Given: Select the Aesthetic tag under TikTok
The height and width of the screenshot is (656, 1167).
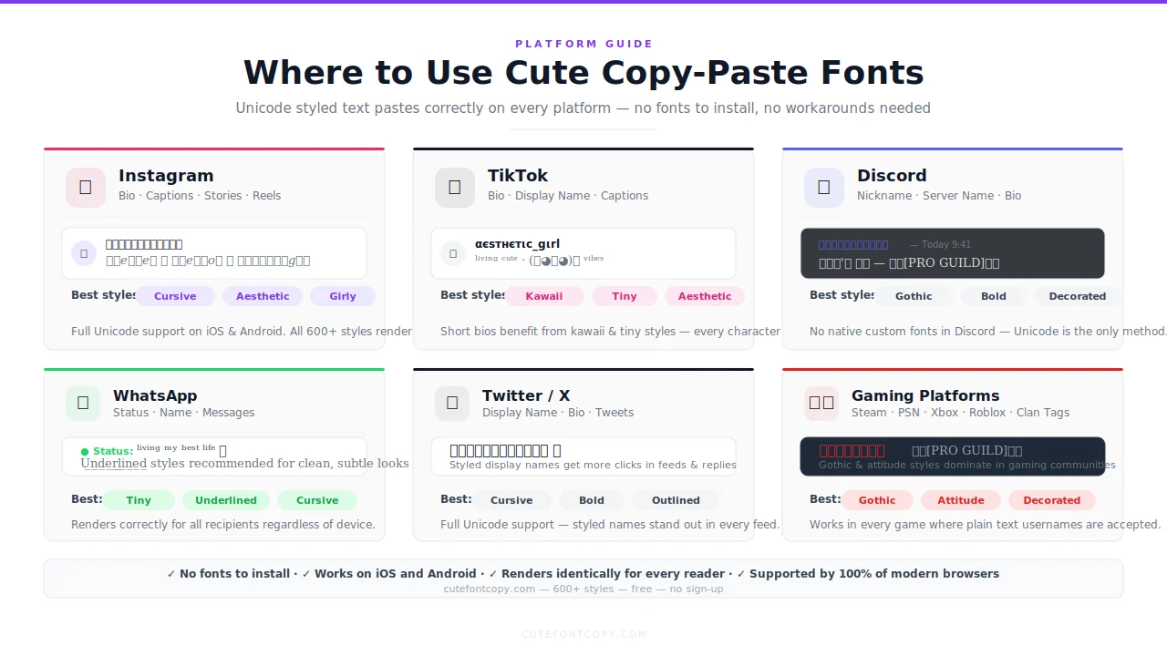Looking at the screenshot, I should pyautogui.click(x=705, y=296).
